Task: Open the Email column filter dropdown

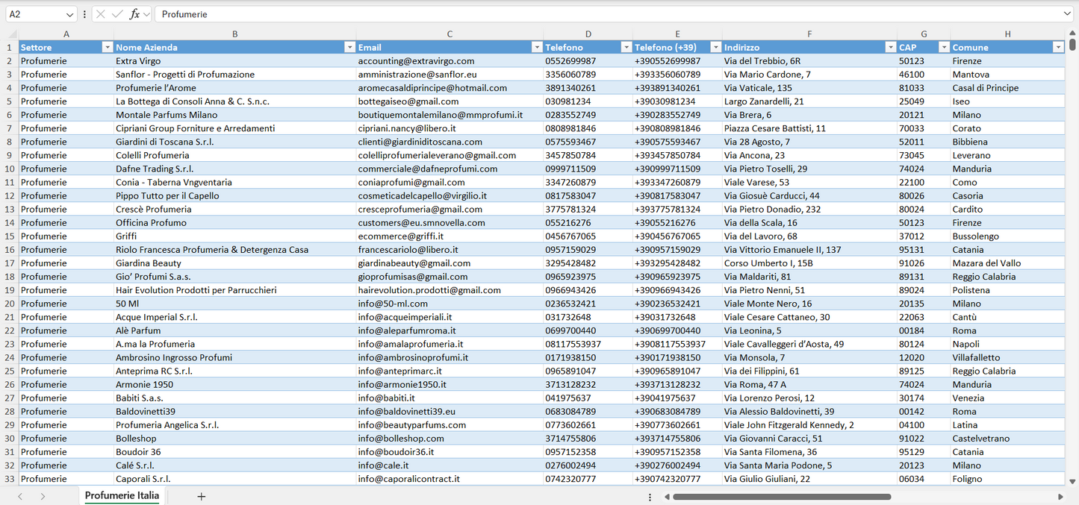Action: (x=537, y=47)
